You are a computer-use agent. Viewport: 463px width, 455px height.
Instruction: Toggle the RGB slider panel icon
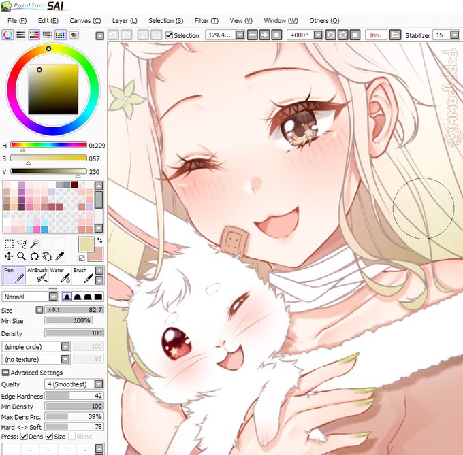[20, 35]
